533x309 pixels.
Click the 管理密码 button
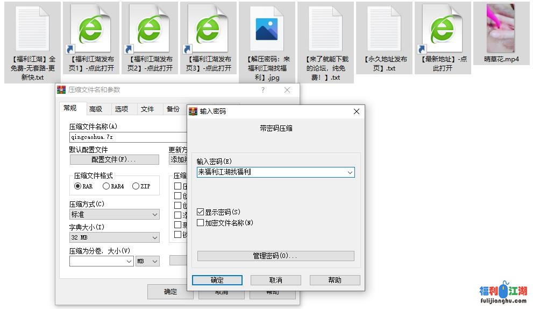tap(275, 256)
